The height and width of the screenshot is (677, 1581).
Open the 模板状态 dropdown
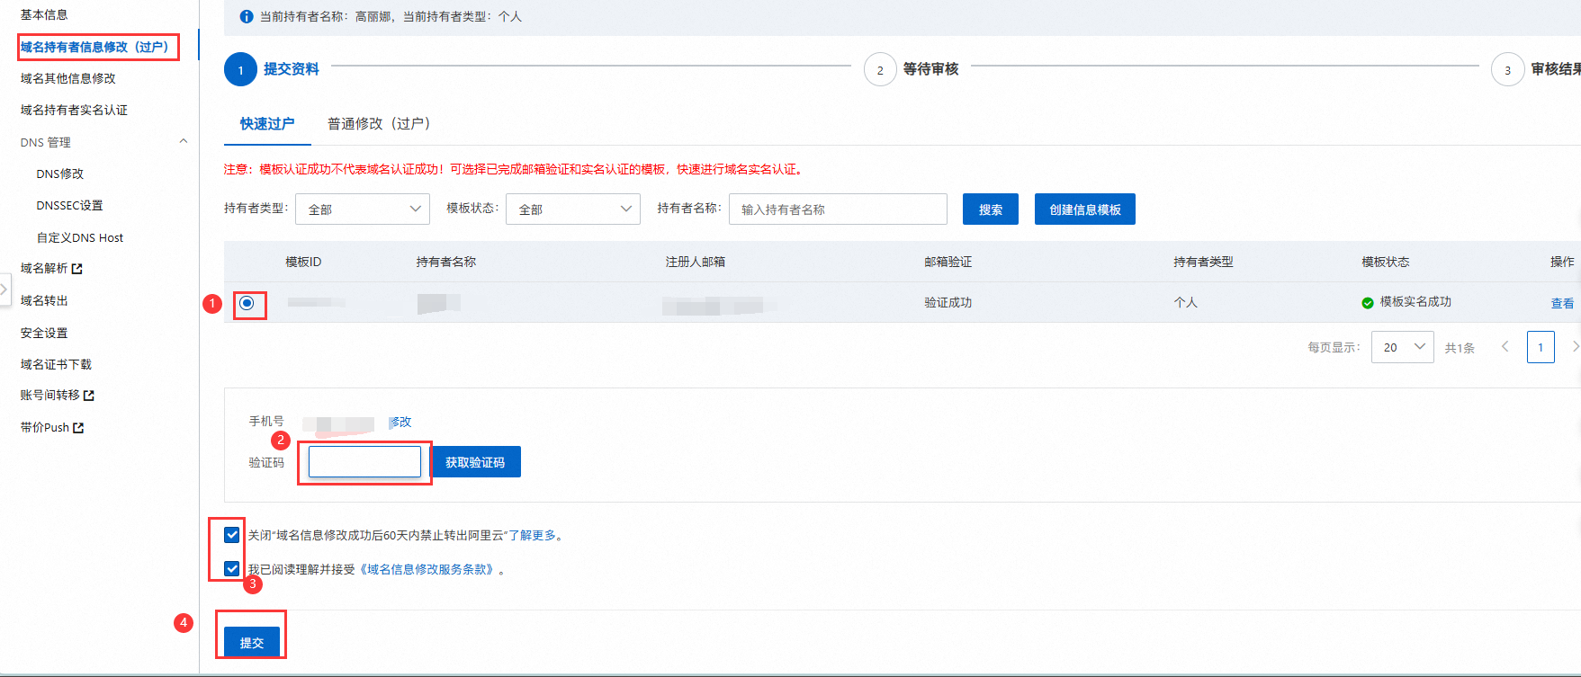pos(573,209)
